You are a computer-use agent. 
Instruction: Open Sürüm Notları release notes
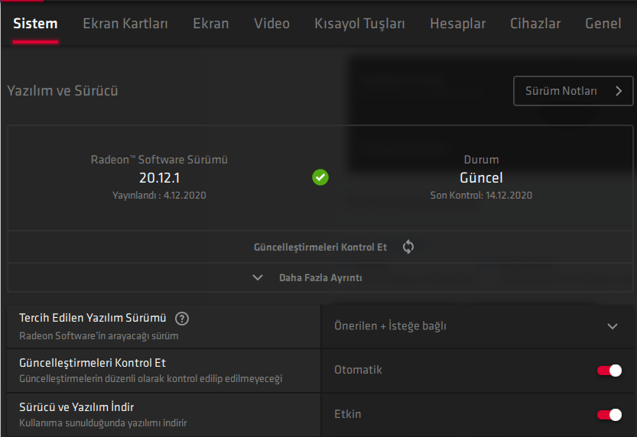574,91
